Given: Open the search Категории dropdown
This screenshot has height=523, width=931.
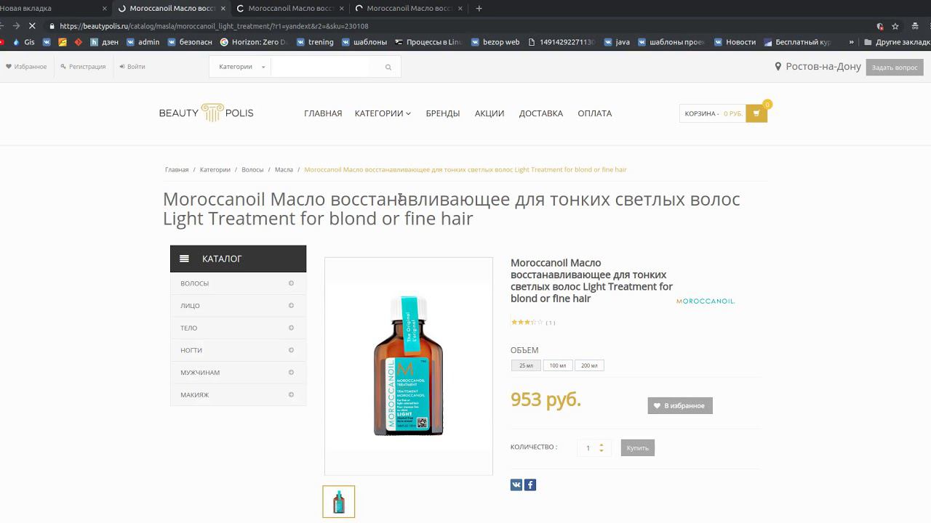Looking at the screenshot, I should (241, 67).
